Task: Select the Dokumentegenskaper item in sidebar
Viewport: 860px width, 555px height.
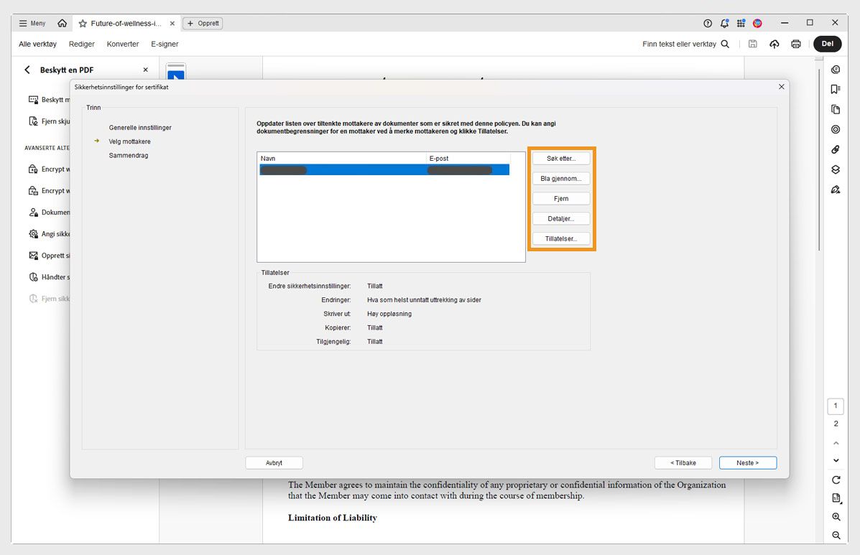Action: pyautogui.click(x=50, y=212)
